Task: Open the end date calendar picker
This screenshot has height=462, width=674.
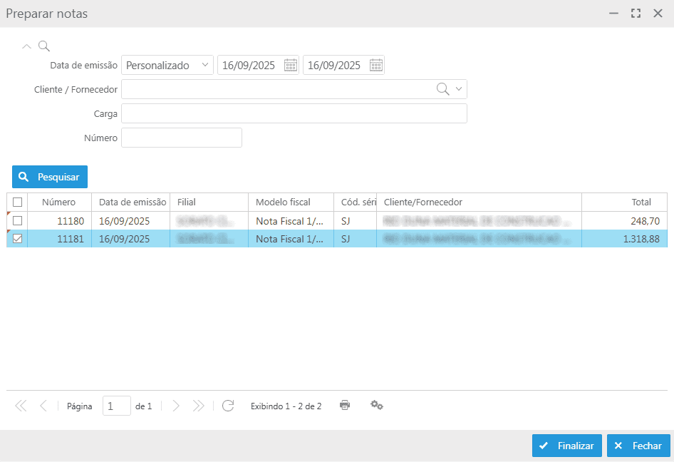Action: (x=376, y=66)
